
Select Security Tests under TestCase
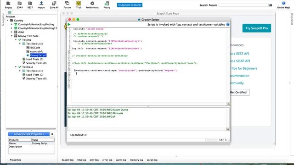(36, 78)
